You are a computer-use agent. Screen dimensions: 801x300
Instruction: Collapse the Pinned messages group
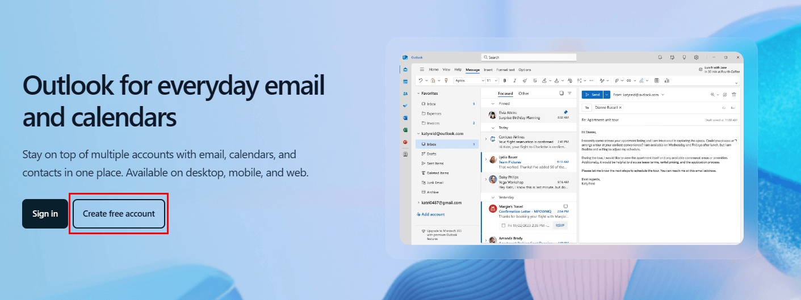point(493,104)
